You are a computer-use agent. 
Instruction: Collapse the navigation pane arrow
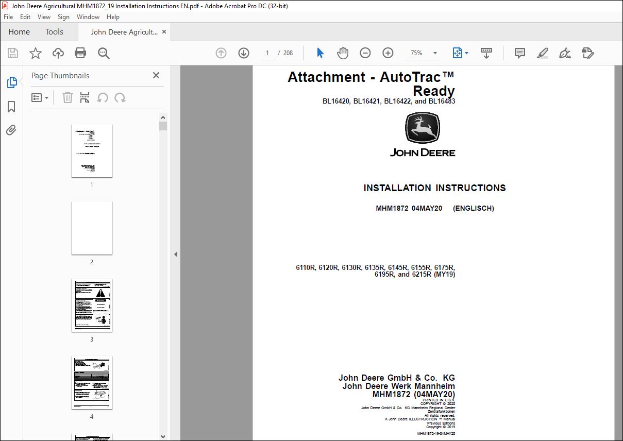(176, 254)
